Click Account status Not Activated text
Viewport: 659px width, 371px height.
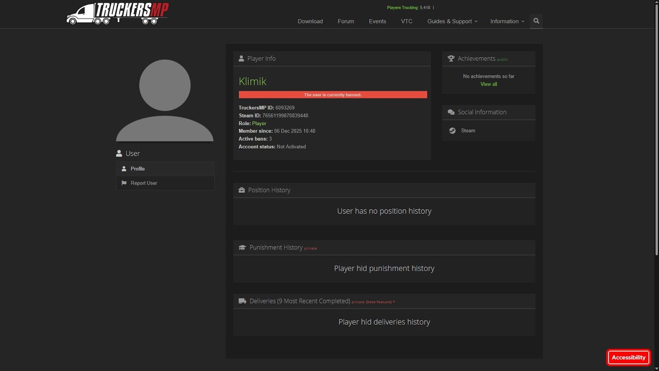(x=272, y=147)
